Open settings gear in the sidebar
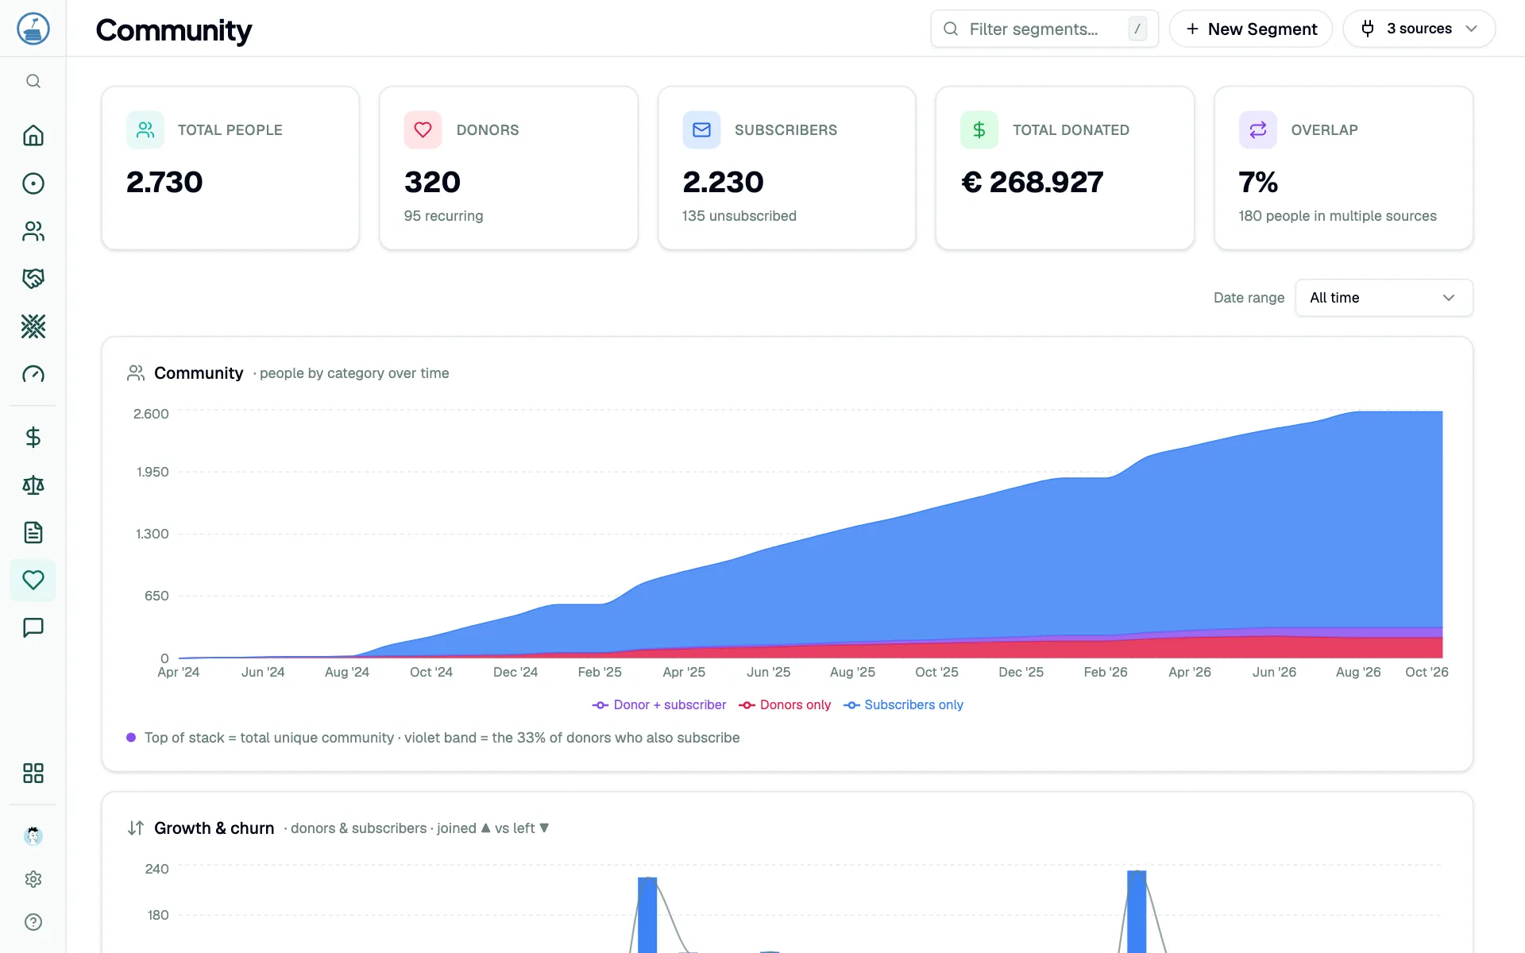 tap(33, 879)
